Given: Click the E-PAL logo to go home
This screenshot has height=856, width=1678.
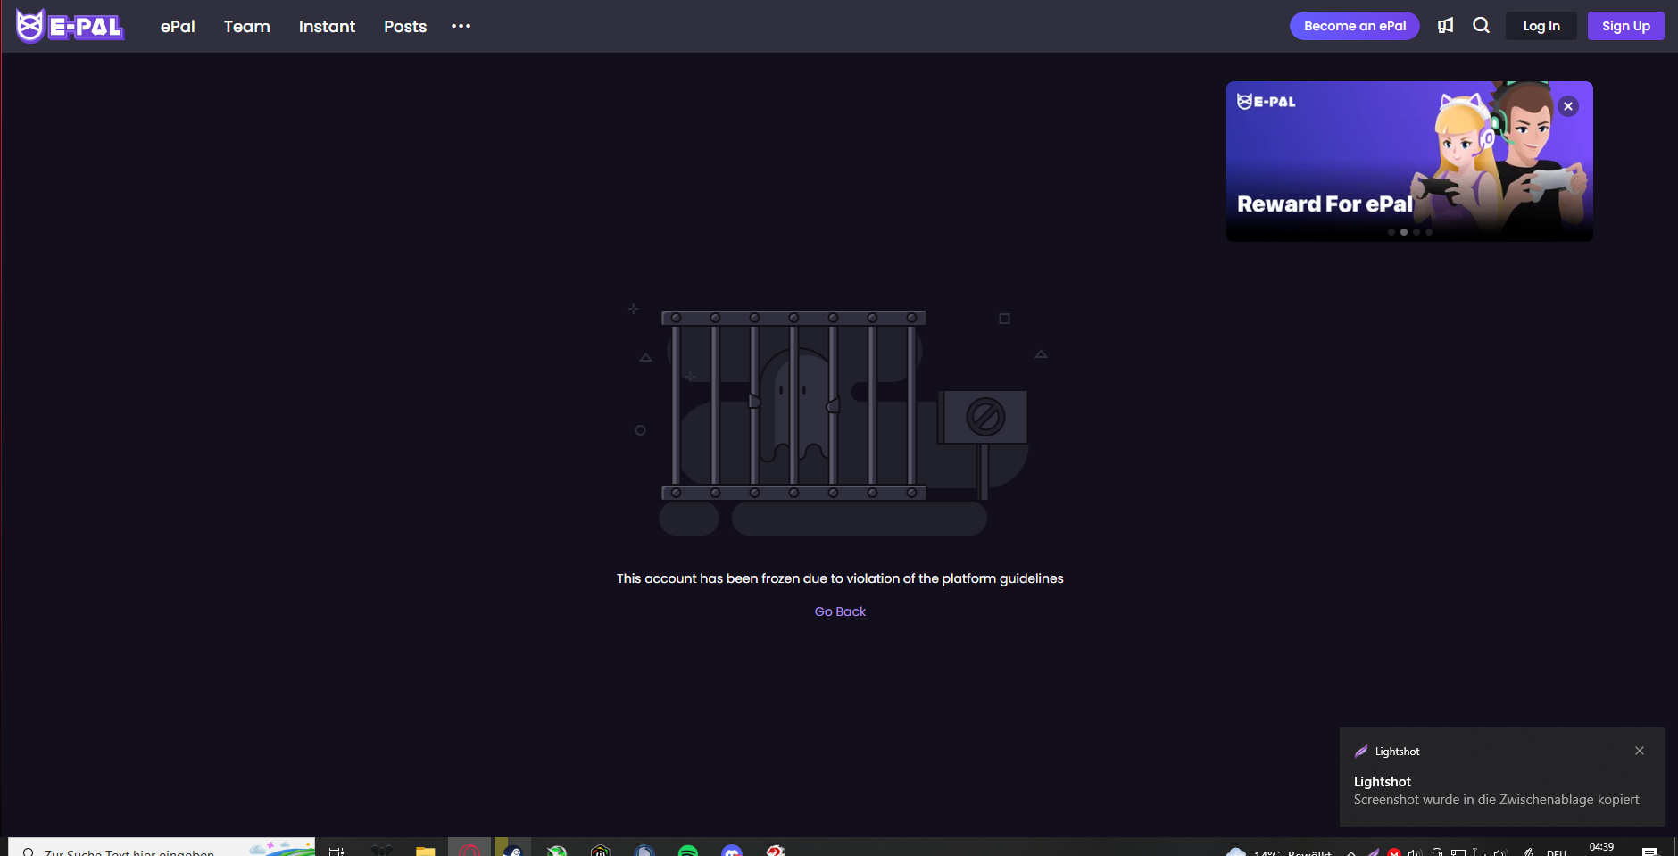Looking at the screenshot, I should pyautogui.click(x=70, y=26).
